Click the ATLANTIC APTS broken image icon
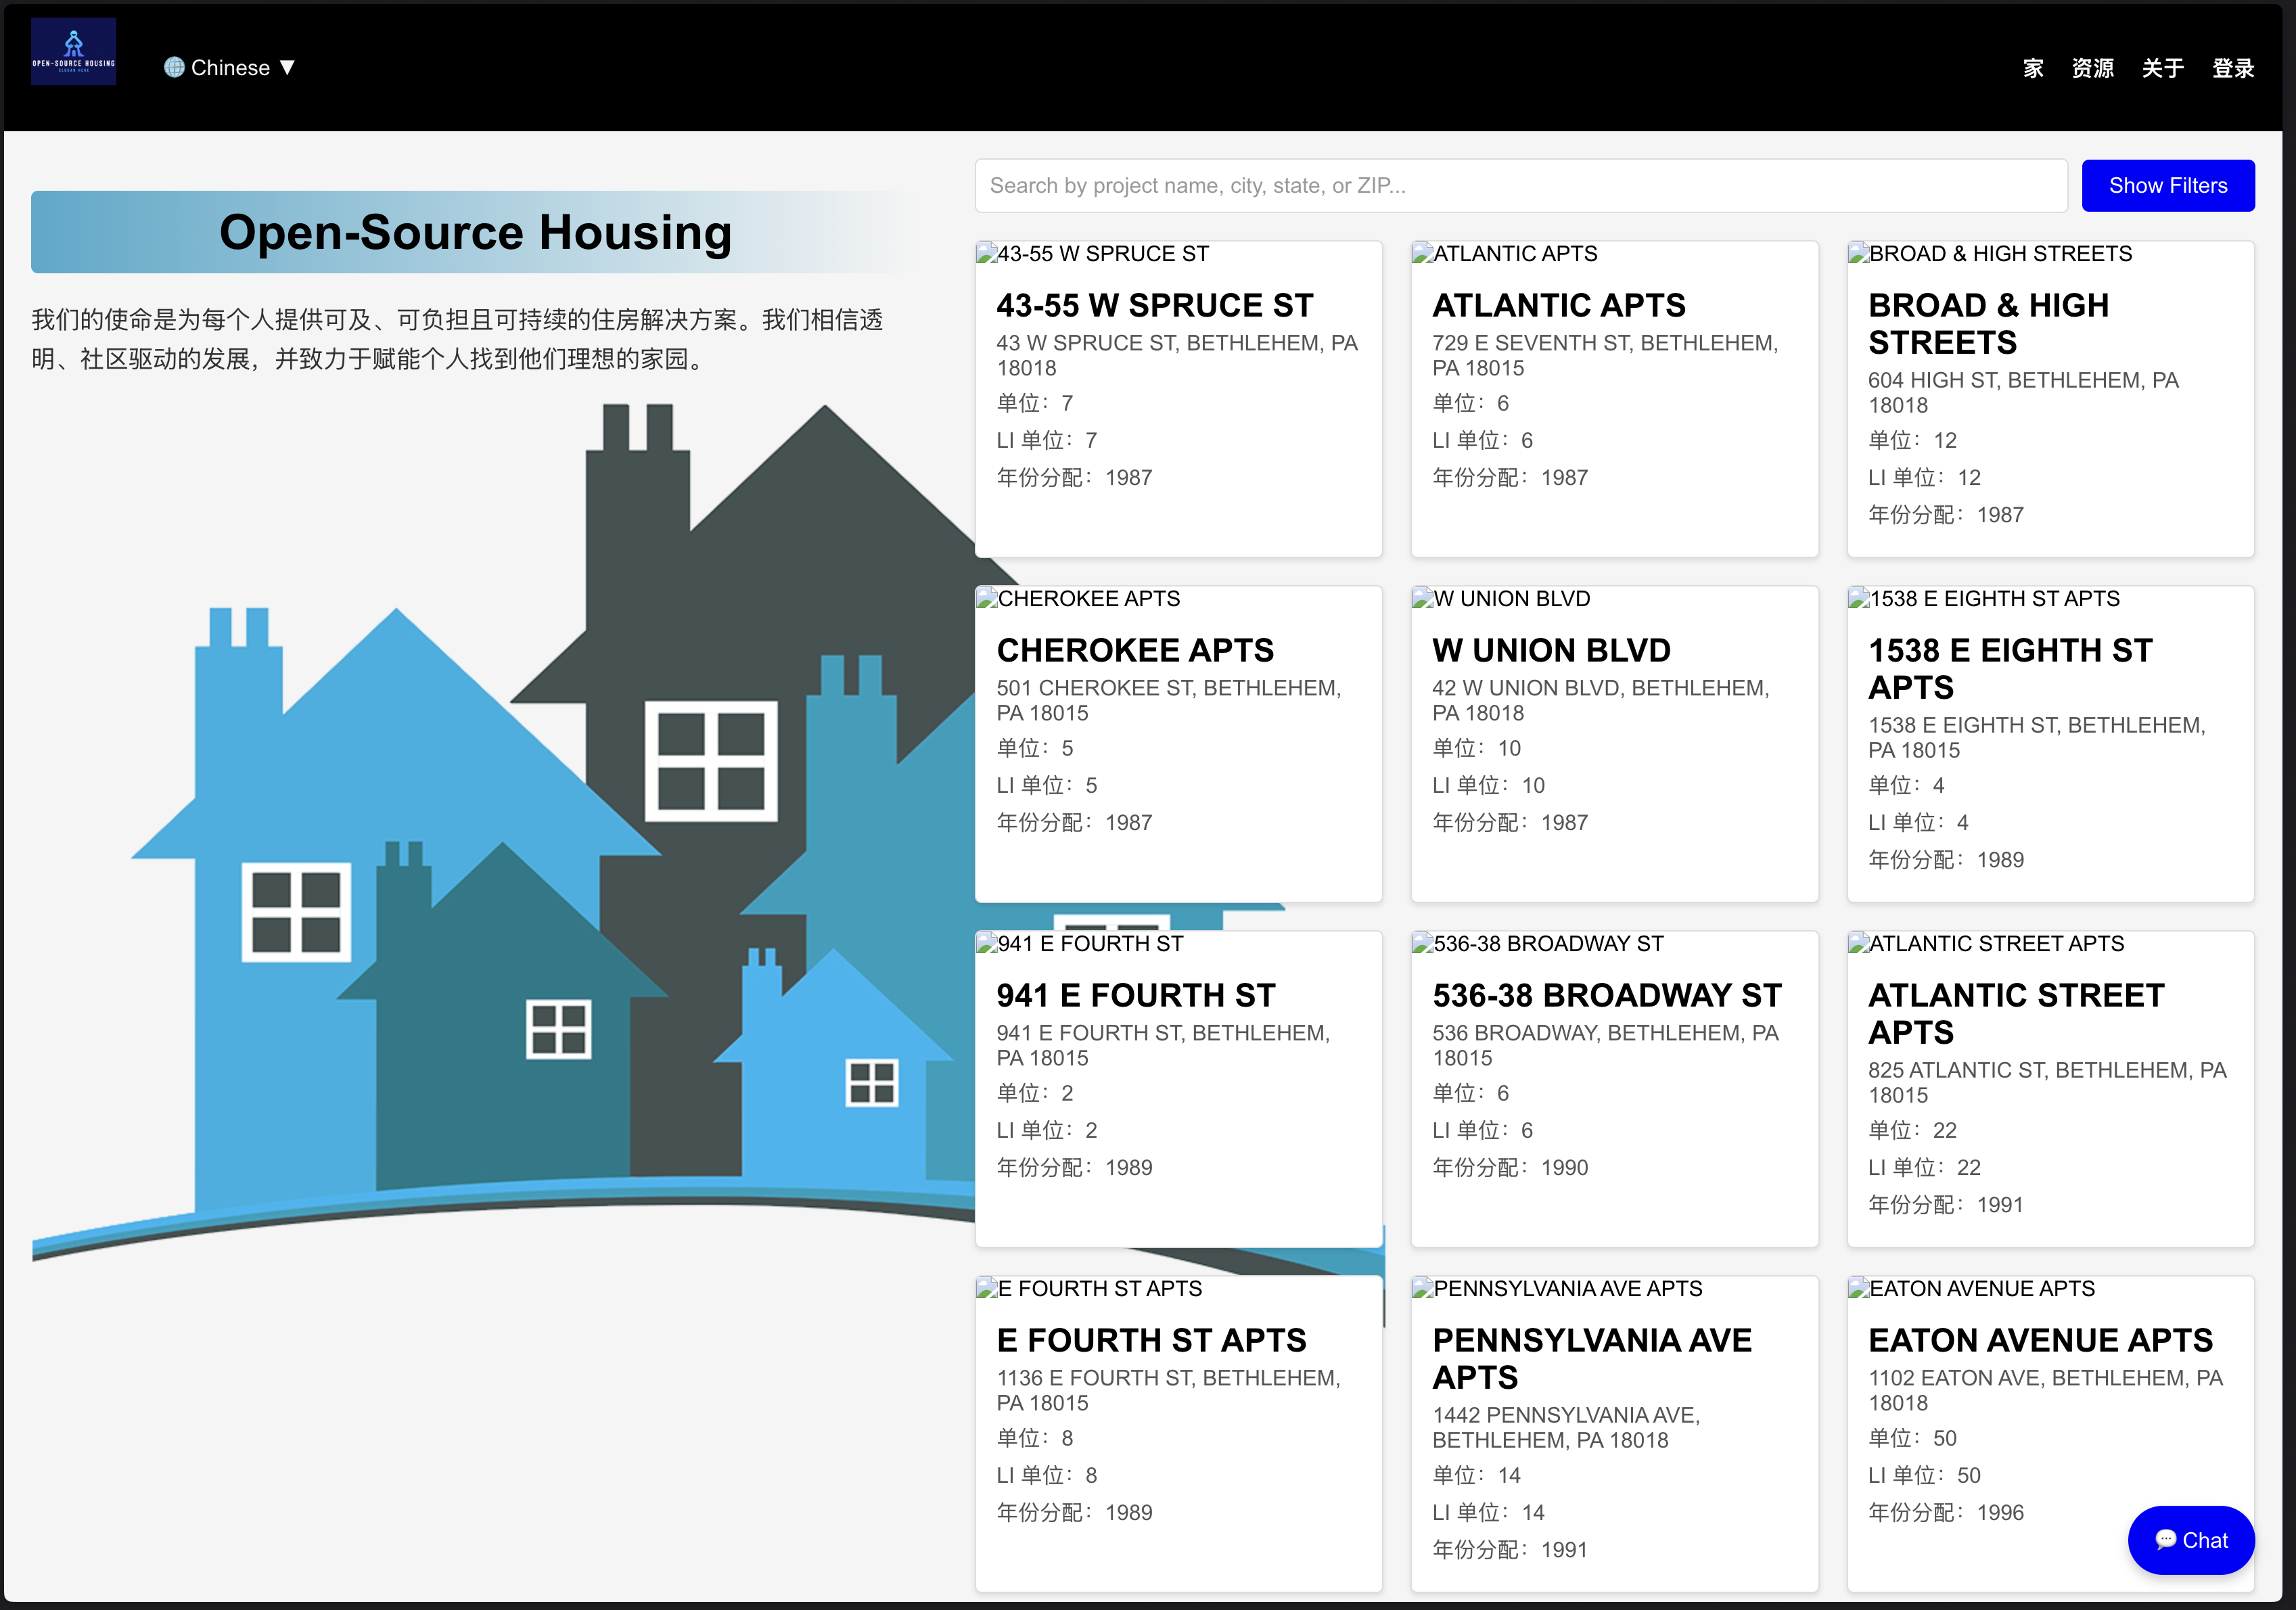Viewport: 2296px width, 1610px height. coord(1422,254)
